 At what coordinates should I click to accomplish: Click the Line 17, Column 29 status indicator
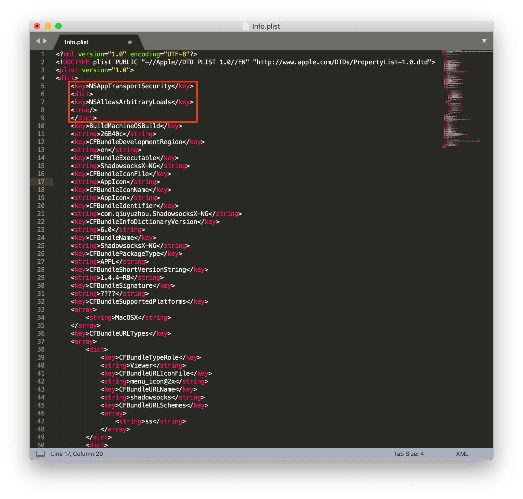pos(77,454)
